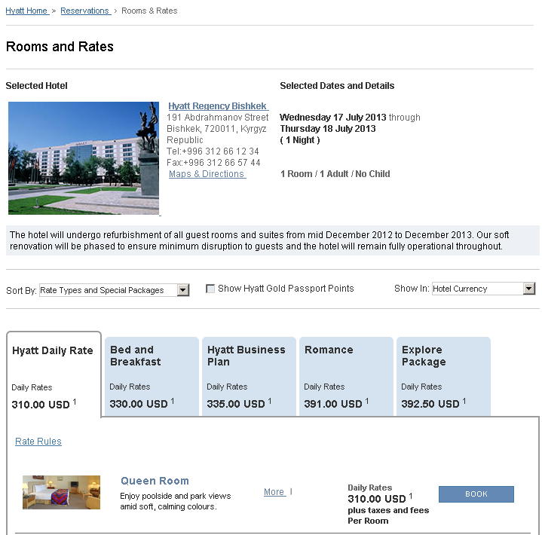
Task: Click More for Queen Room details
Action: 274,492
